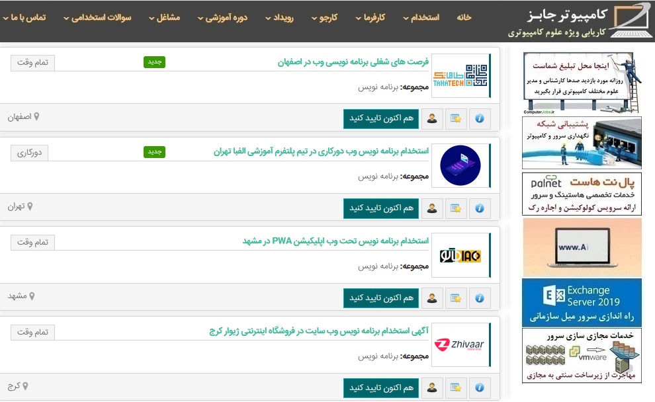The image size is (655, 402).
Task: Click the مشهد location text
Action: [x=17, y=296]
